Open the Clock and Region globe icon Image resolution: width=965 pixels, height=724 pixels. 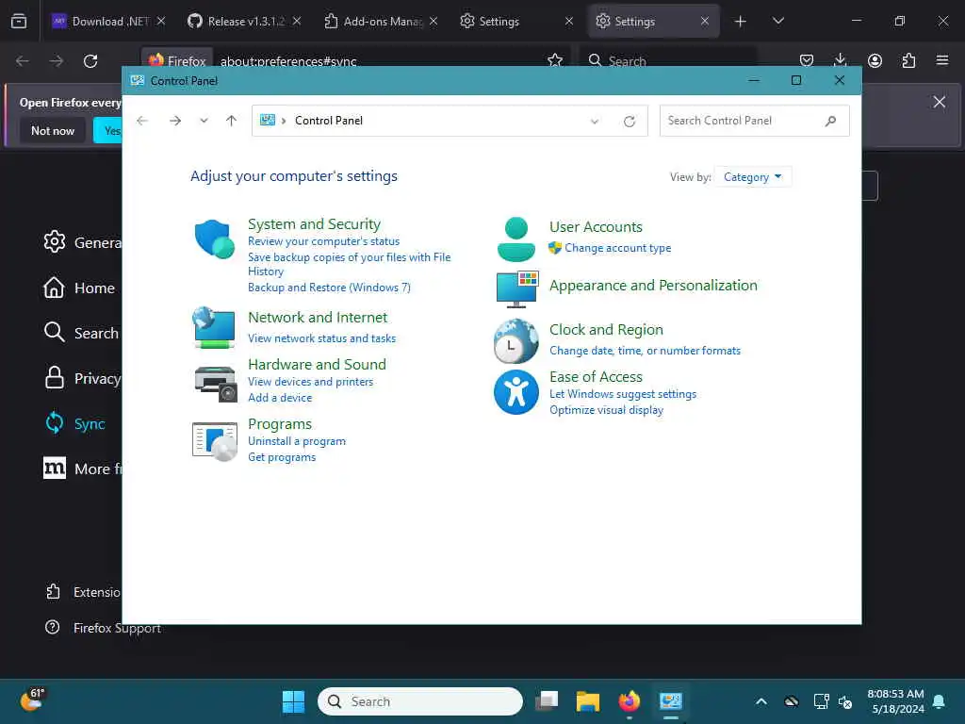pos(515,340)
